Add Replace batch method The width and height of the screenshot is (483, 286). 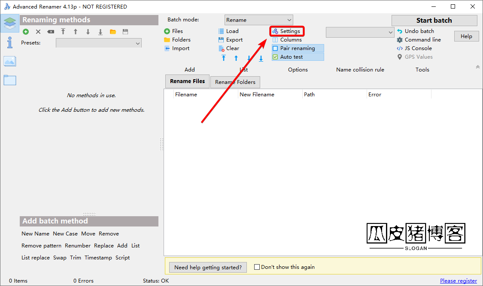coord(104,245)
